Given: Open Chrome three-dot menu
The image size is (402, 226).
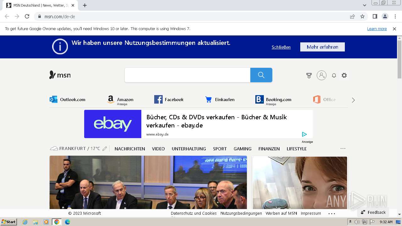Looking at the screenshot, I should [395, 16].
